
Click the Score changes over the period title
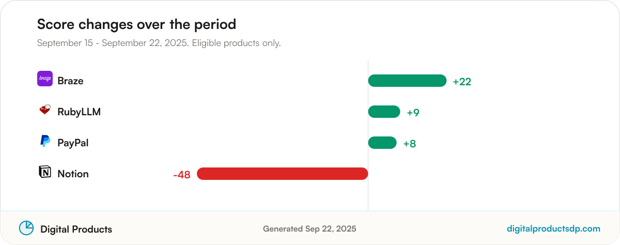click(136, 24)
